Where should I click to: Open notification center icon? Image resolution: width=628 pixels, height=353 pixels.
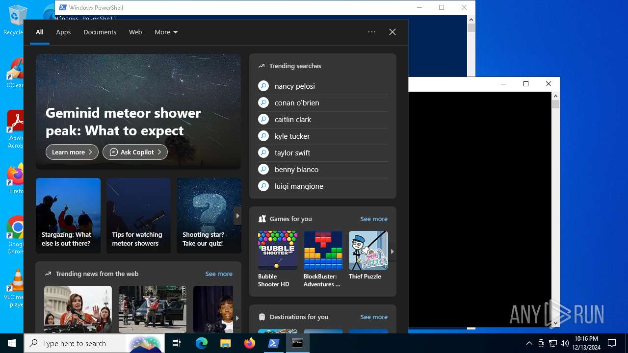612,343
